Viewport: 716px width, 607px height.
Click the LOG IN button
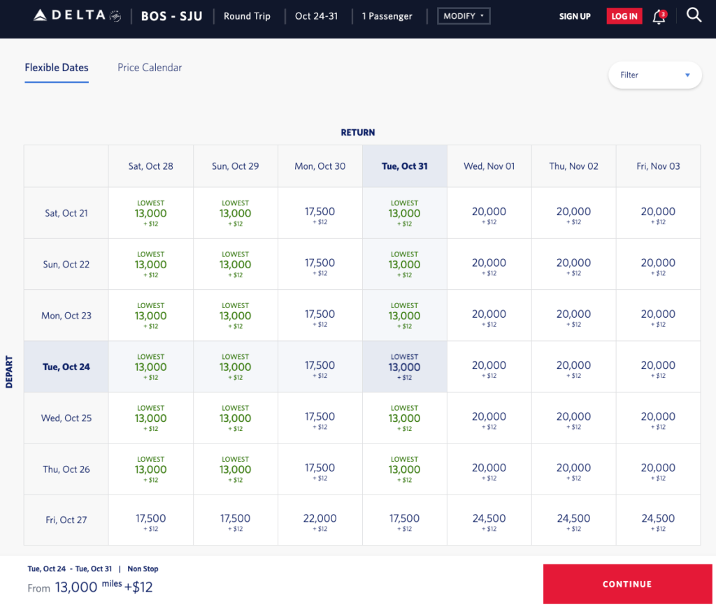pos(624,16)
